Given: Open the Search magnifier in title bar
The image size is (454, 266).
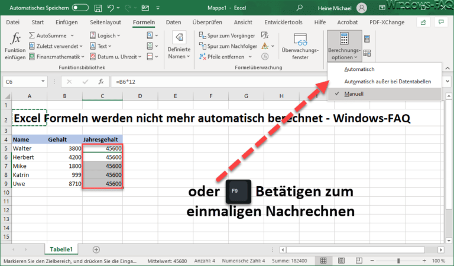Looking at the screenshot, I should (x=300, y=8).
